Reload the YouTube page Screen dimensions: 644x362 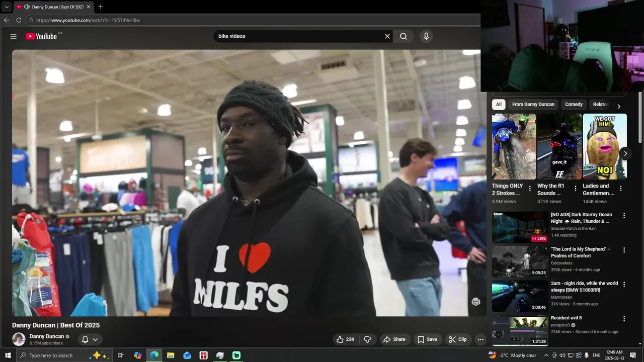(x=19, y=20)
